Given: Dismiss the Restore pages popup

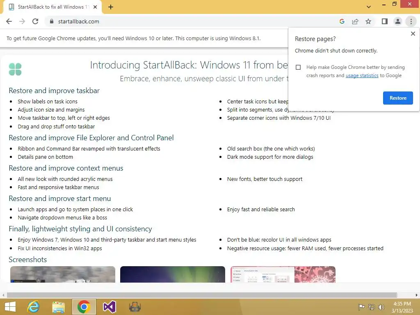Looking at the screenshot, I should pyautogui.click(x=413, y=34).
